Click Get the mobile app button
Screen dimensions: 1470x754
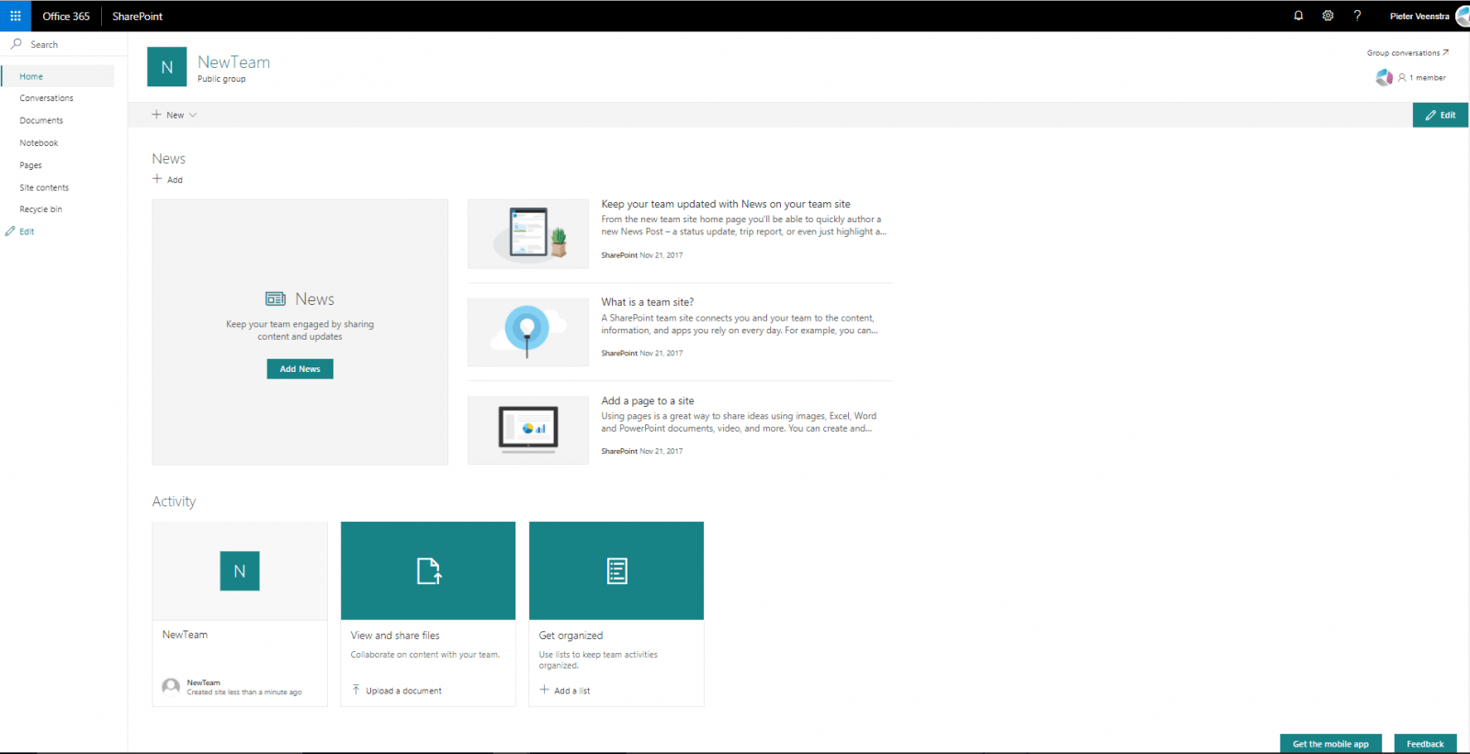pyautogui.click(x=1330, y=744)
